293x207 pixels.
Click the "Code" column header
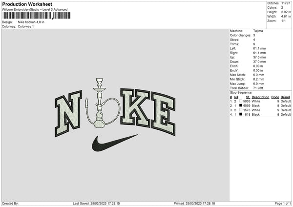pos(275,97)
